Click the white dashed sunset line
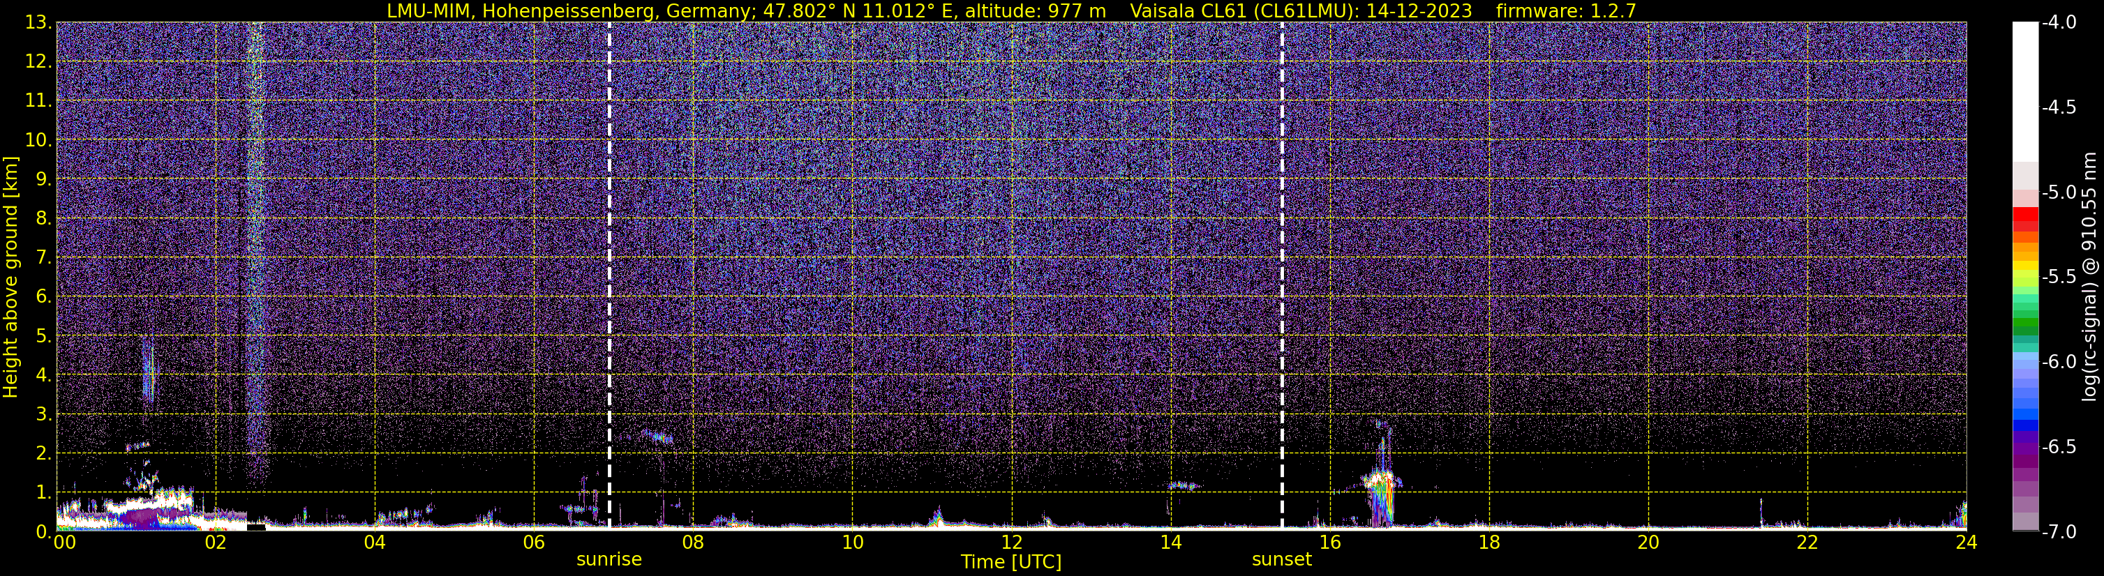Viewport: 2104px width, 576px height. pyautogui.click(x=1281, y=275)
